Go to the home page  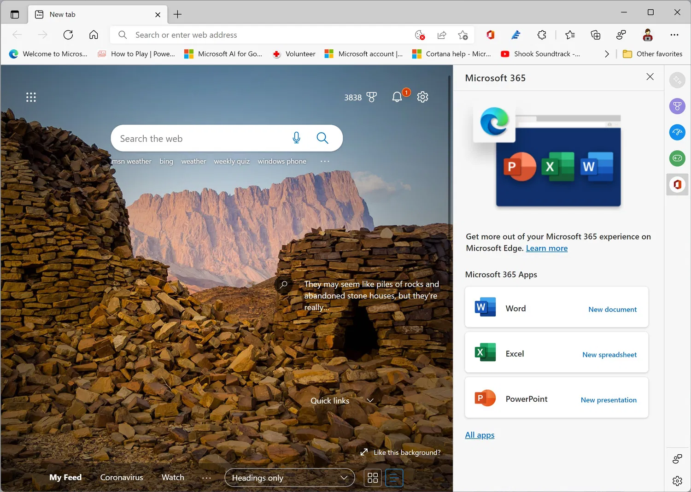pyautogui.click(x=94, y=35)
